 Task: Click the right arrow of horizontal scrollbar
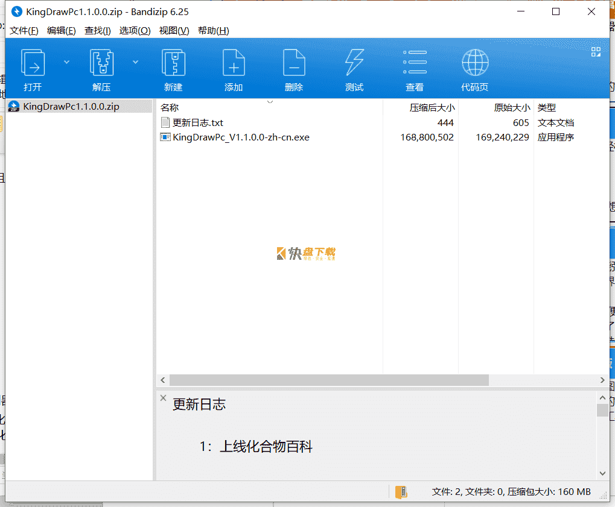(x=602, y=380)
